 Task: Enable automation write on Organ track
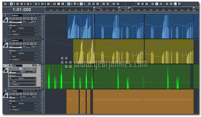[35, 94]
